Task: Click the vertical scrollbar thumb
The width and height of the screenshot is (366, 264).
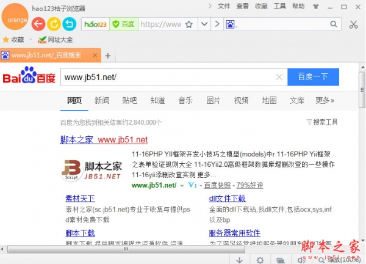Action: click(362, 90)
